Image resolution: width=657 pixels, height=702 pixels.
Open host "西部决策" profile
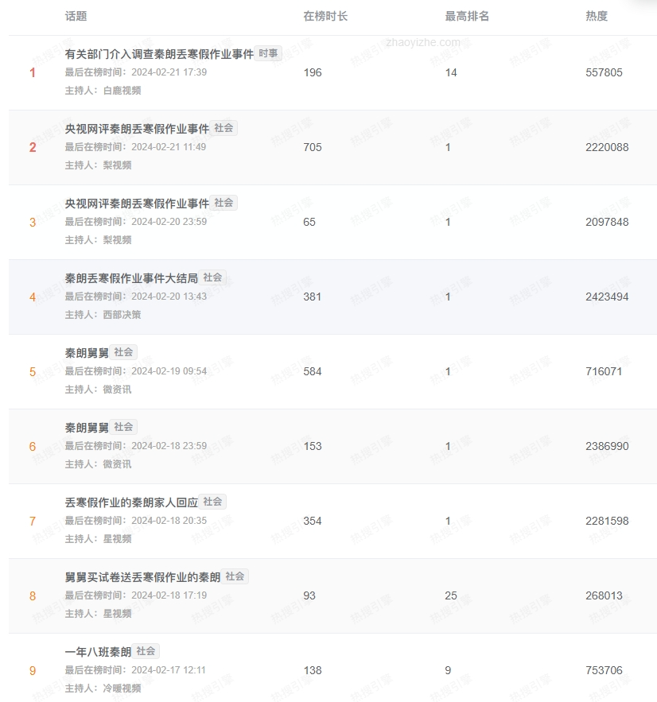click(x=122, y=315)
